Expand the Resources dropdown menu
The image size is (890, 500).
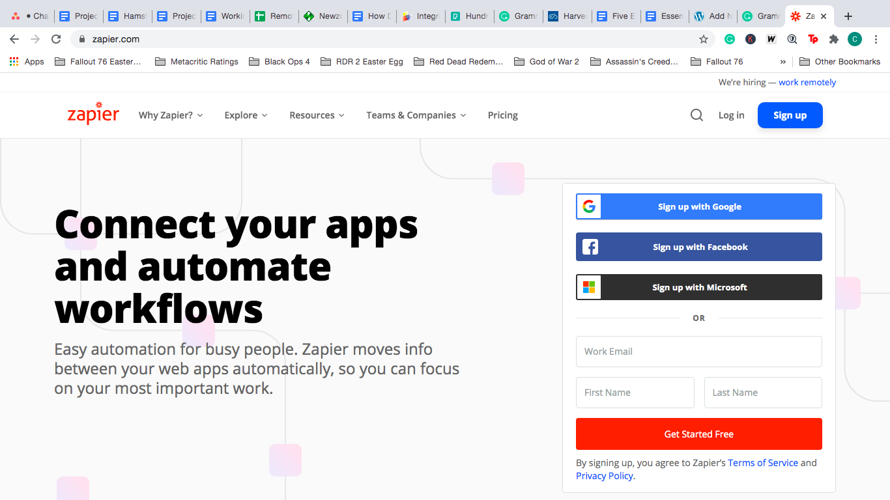tap(317, 115)
